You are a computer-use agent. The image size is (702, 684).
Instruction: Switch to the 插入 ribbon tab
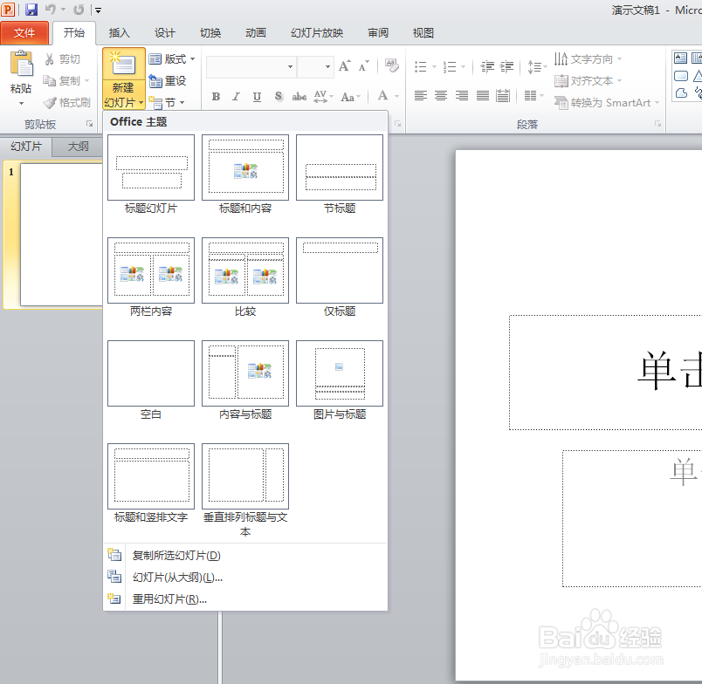click(x=119, y=33)
